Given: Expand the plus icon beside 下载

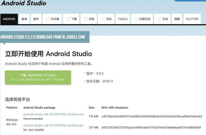Looking at the screenshot, I should (68, 19).
